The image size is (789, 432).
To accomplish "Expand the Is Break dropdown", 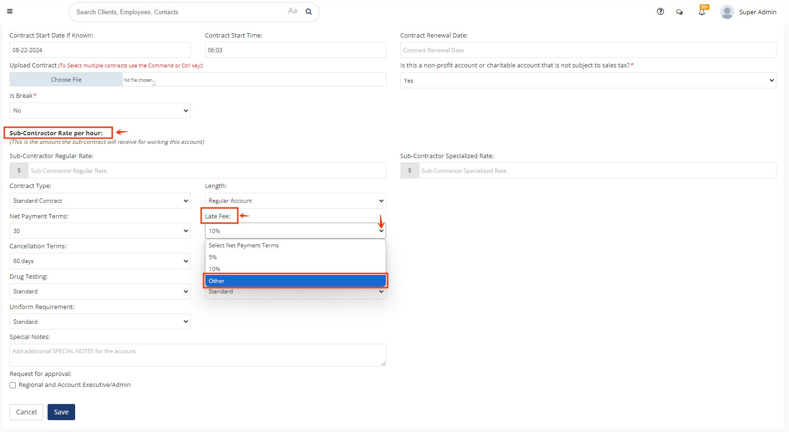I will 100,111.
